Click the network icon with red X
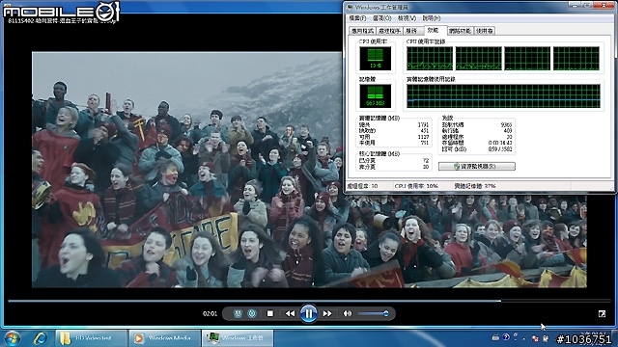Viewport: 618px width, 347px height. 535,338
